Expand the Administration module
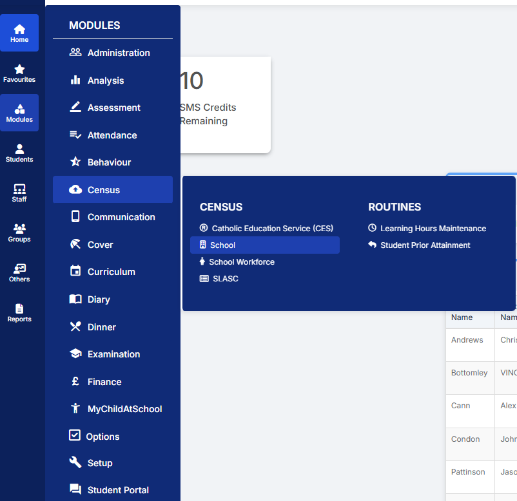The width and height of the screenshot is (517, 501). [118, 53]
